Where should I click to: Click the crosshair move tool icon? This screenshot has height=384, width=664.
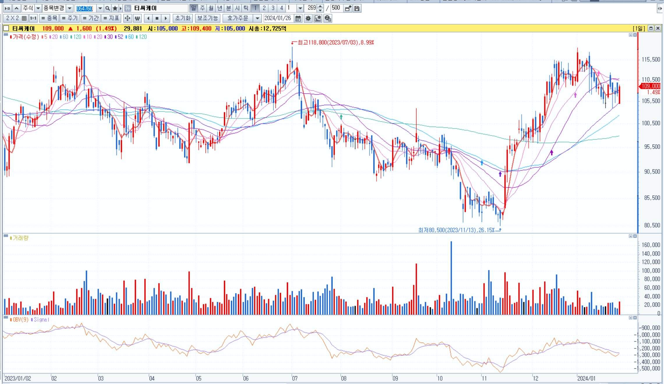pos(127,19)
